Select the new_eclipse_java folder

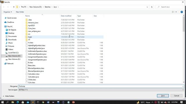pyautogui.click(x=34, y=31)
